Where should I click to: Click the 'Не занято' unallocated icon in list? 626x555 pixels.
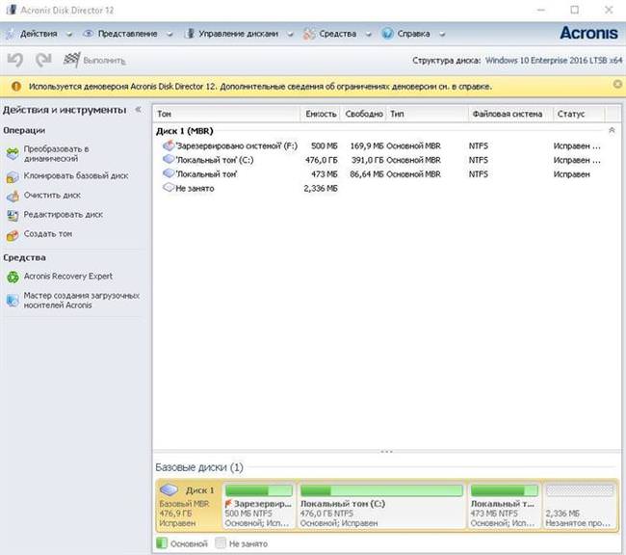point(169,187)
